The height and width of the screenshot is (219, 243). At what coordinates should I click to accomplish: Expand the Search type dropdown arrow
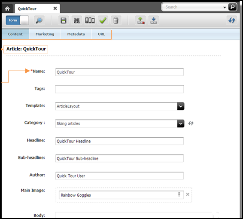(x=225, y=7)
